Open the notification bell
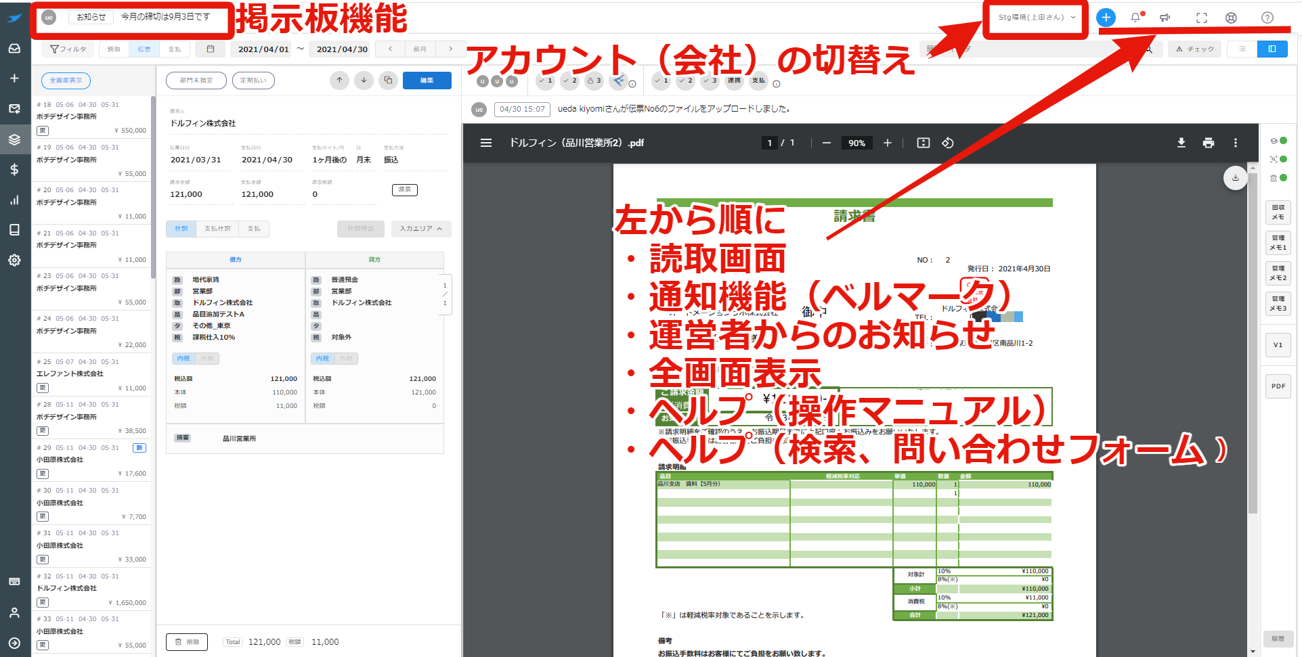 pyautogui.click(x=1136, y=18)
